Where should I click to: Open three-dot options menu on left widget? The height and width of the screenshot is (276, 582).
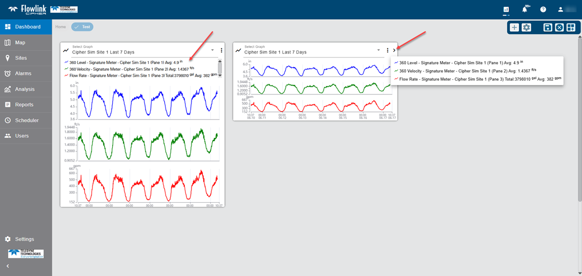pyautogui.click(x=221, y=50)
